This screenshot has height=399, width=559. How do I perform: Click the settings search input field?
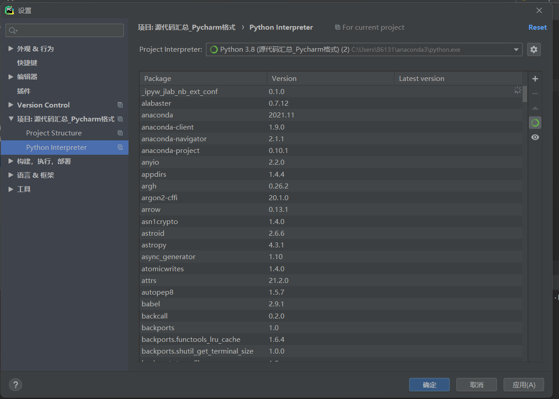tap(65, 31)
